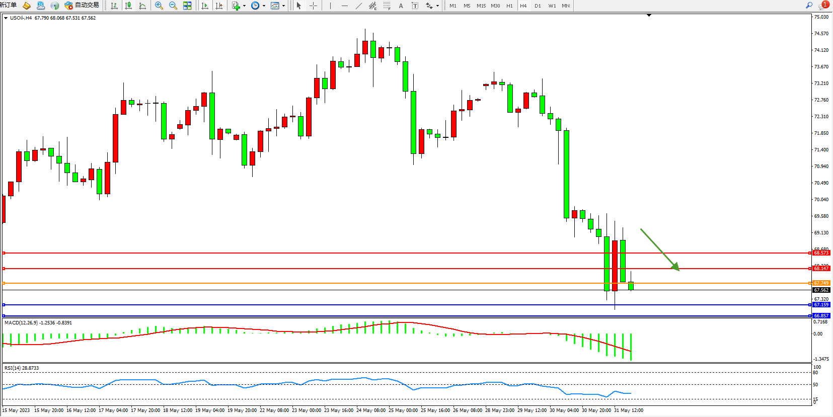
Task: Select the Crosshair cursor tool
Action: [x=313, y=6]
